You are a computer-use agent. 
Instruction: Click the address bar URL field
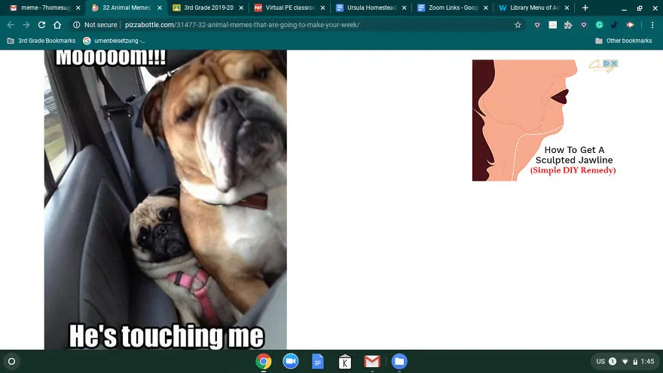[x=296, y=25]
